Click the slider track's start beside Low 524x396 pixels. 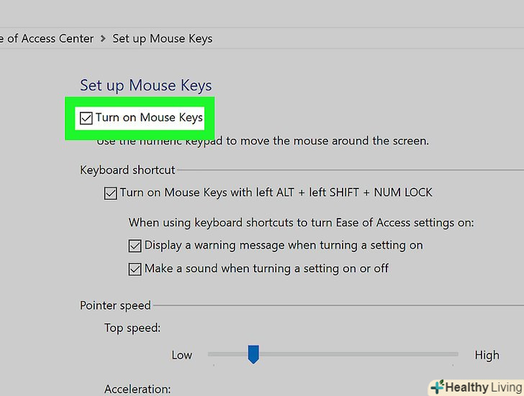(211, 354)
